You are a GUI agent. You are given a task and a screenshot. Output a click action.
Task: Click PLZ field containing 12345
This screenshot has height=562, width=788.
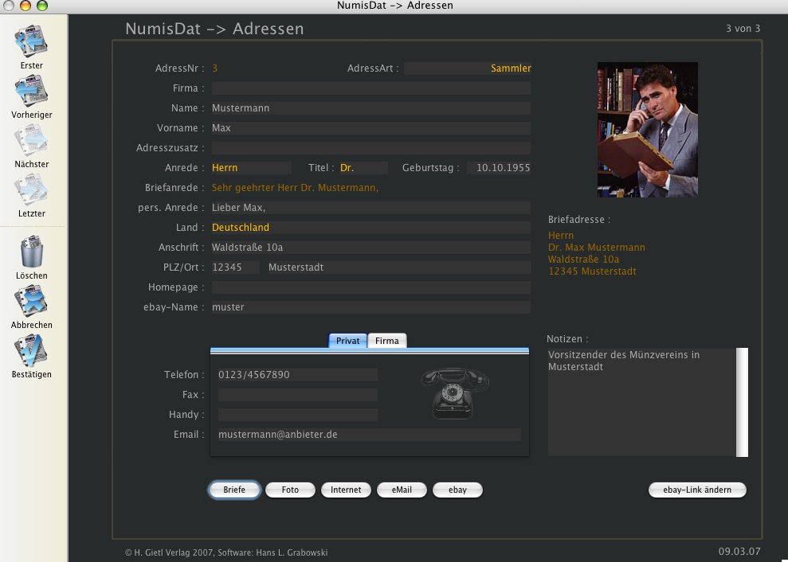[x=235, y=267]
